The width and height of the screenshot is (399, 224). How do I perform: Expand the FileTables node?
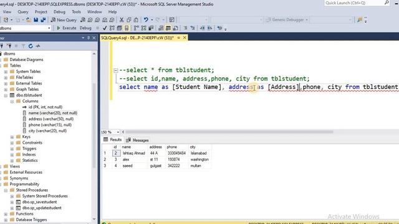(x=6, y=77)
